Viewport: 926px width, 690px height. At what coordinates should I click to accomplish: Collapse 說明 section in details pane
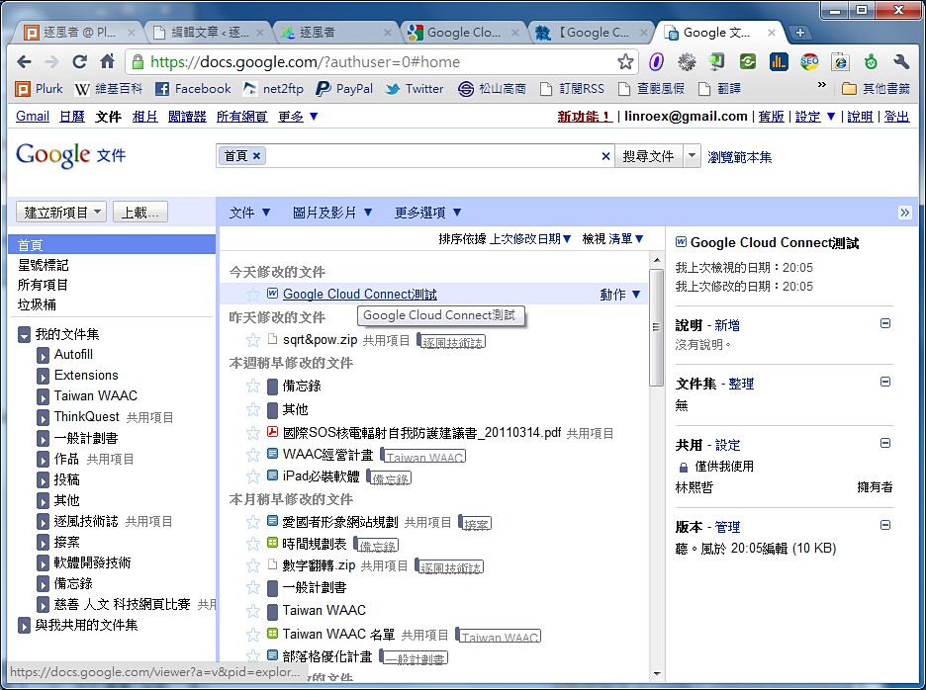[x=885, y=323]
